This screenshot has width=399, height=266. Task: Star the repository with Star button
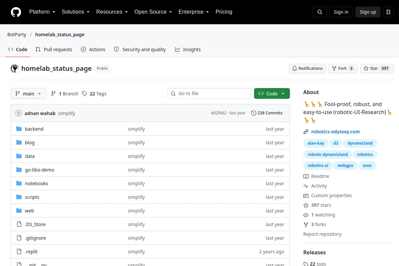[377, 68]
